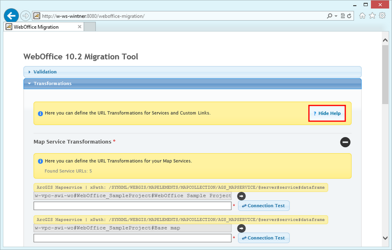Image resolution: width=392 pixels, height=250 pixels.
Task: Click the vertical scrollbar thumb
Action: [x=385, y=75]
